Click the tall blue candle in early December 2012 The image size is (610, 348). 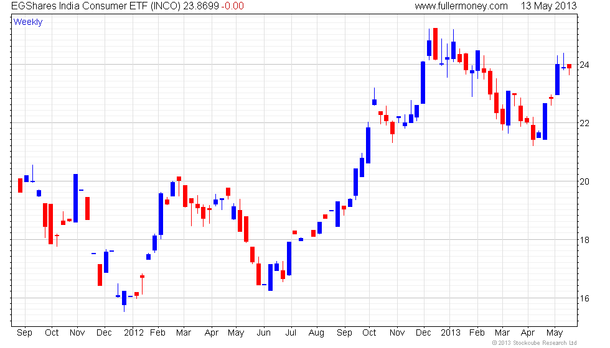(423, 82)
